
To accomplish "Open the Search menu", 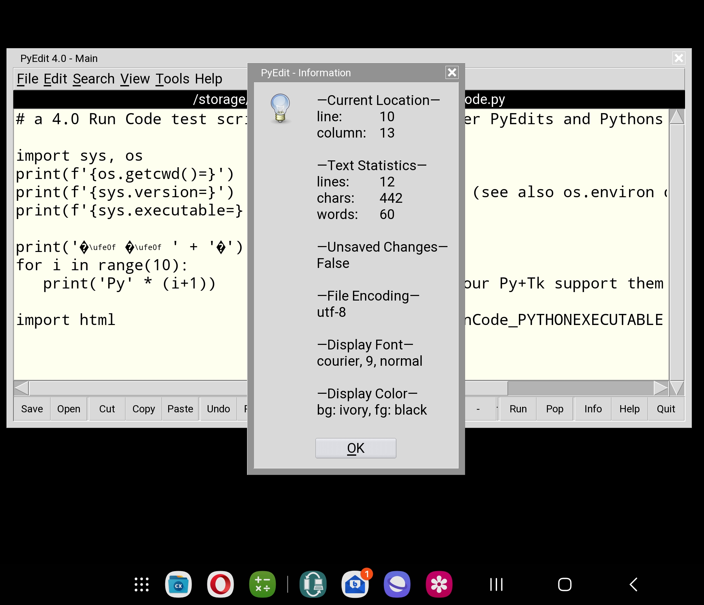I will (x=94, y=79).
